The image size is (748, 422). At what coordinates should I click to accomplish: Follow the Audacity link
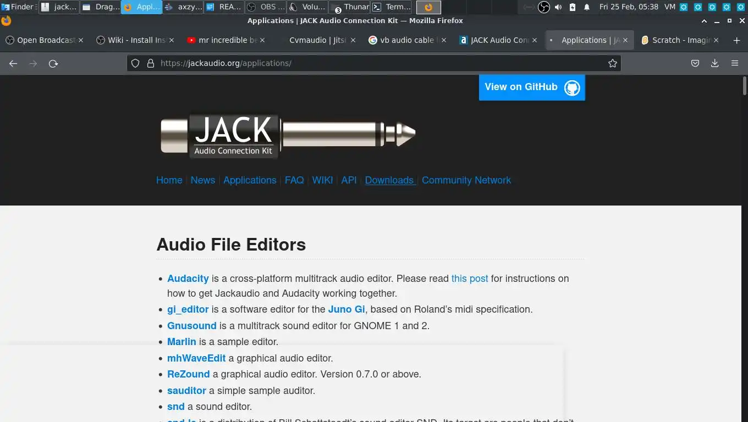(188, 279)
